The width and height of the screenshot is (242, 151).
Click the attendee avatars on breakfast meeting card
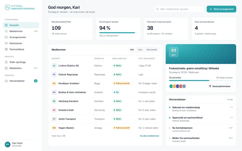click(178, 86)
